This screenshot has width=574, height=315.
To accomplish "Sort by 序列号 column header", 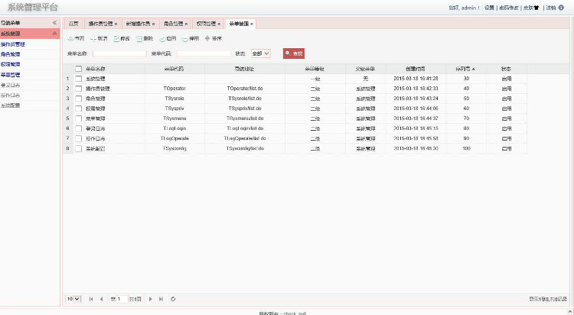I will pos(465,69).
